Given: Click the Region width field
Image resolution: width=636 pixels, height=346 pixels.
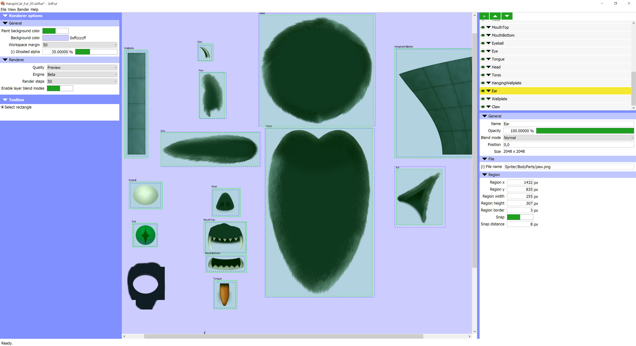Looking at the screenshot, I should (x=520, y=196).
